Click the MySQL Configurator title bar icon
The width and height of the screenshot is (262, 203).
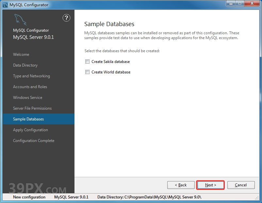click(x=5, y=5)
